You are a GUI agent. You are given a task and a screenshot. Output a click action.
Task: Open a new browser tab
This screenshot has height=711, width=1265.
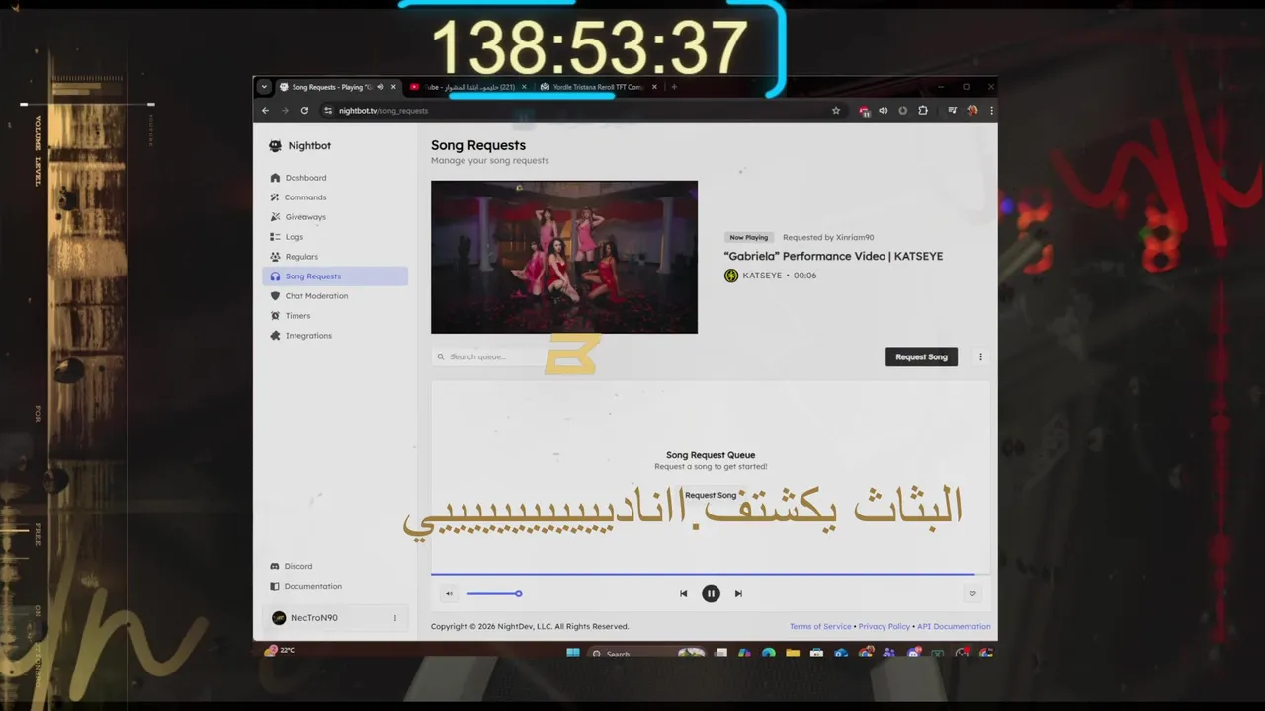[x=674, y=87]
